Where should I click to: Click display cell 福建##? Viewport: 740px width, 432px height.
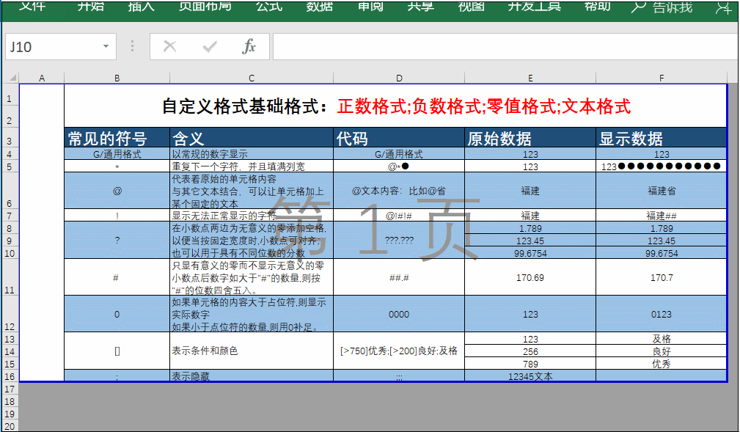[x=662, y=216]
